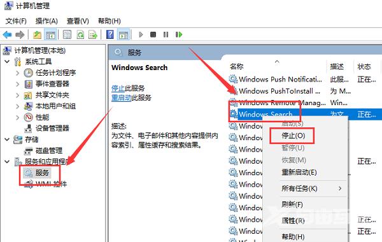The width and height of the screenshot is (382, 242).
Task: Toggle the Show/Hide console tree icon
Action: 50,34
